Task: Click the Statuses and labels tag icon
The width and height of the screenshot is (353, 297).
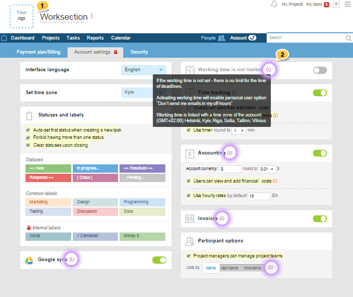Action: click(29, 116)
